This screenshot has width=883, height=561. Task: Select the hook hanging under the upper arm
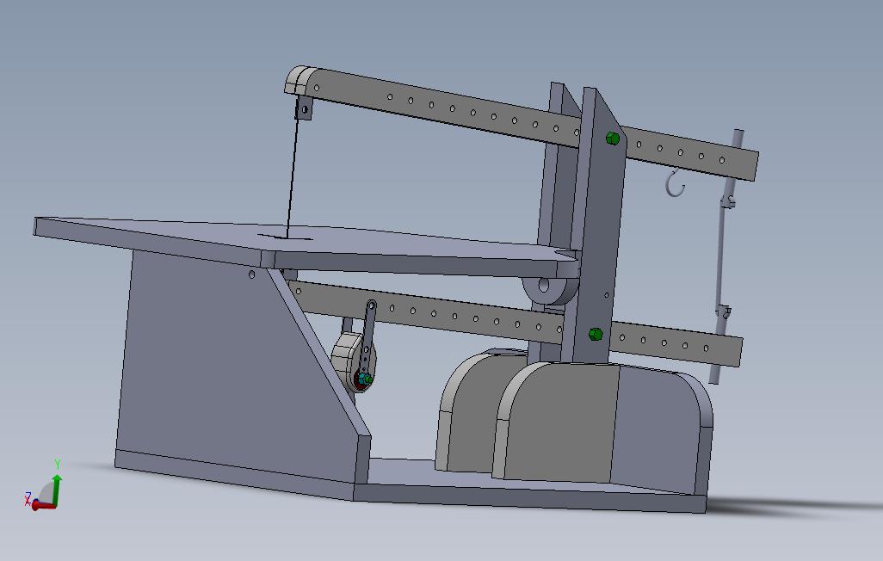click(x=676, y=185)
